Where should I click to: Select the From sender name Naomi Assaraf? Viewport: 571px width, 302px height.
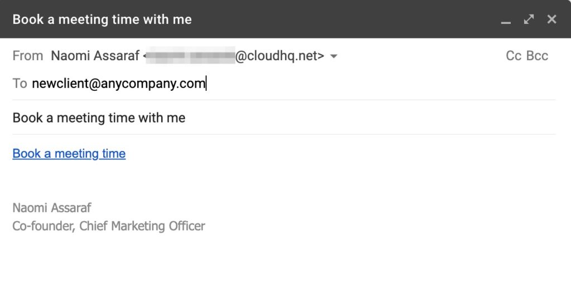(95, 56)
